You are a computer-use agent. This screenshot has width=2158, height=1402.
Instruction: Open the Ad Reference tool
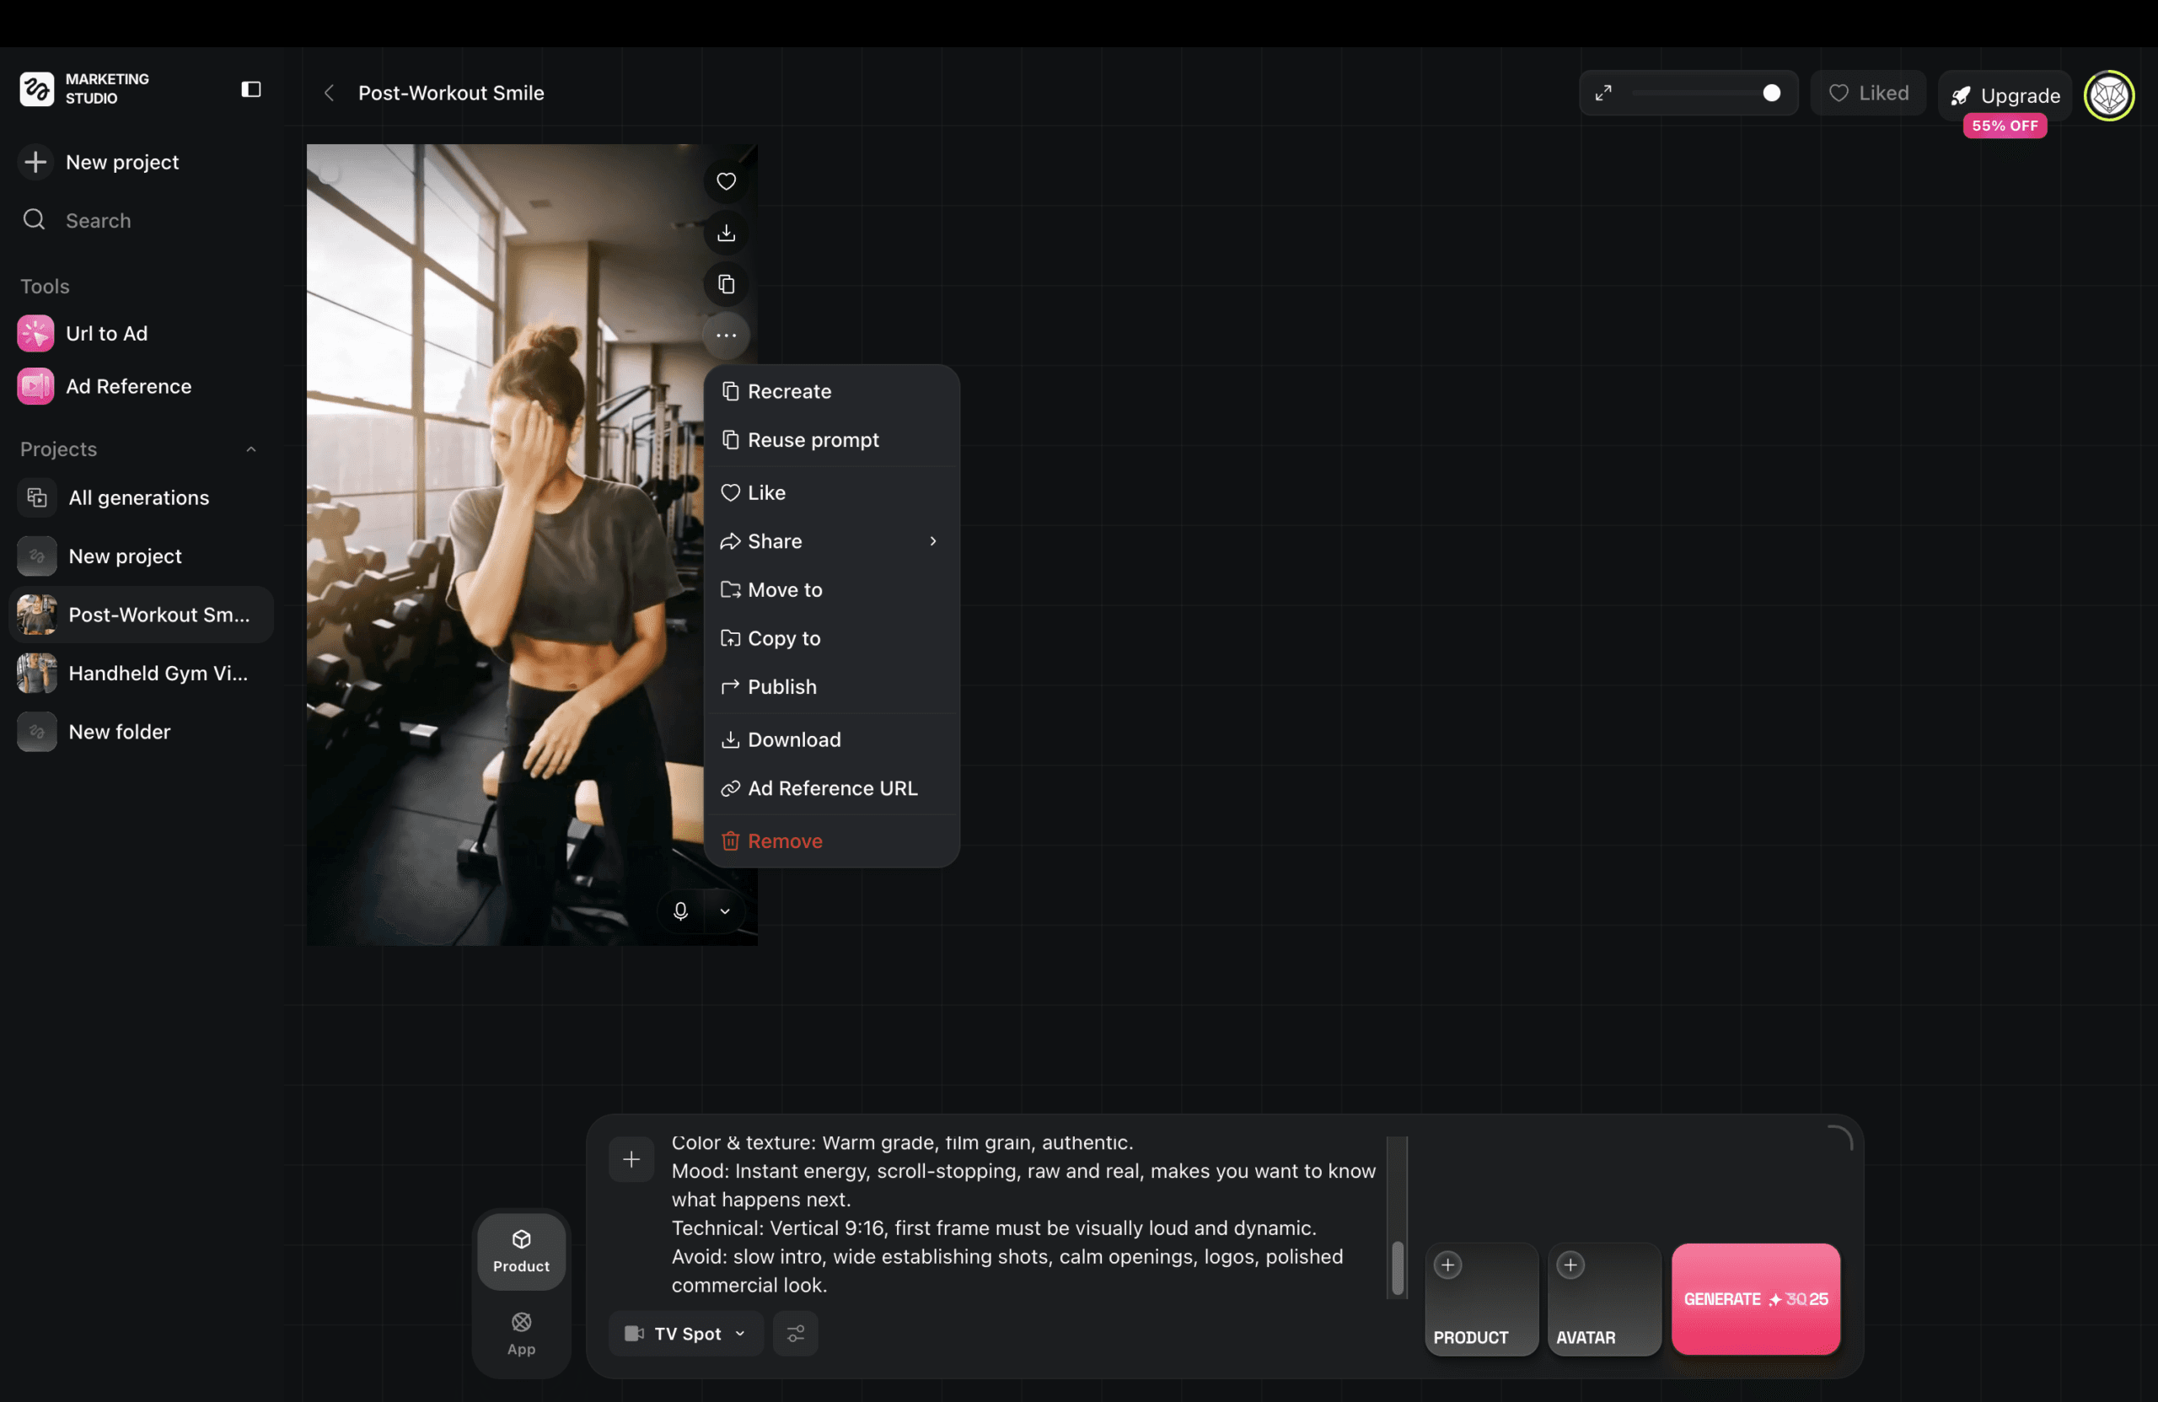tap(105, 385)
